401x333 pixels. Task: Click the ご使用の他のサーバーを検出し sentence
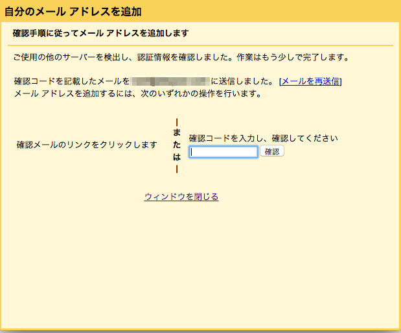pyautogui.click(x=181, y=57)
